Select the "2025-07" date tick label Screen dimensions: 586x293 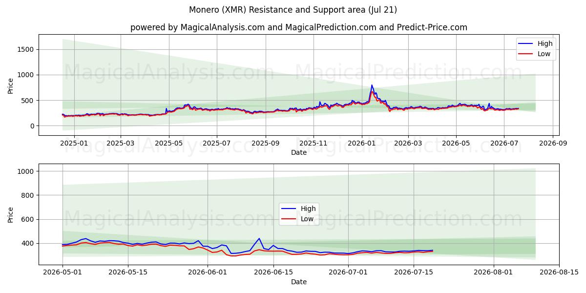217,143
